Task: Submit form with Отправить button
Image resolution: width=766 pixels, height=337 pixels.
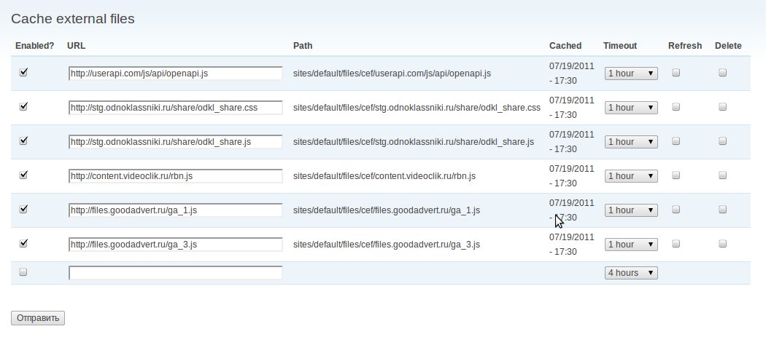Action: pyautogui.click(x=38, y=318)
